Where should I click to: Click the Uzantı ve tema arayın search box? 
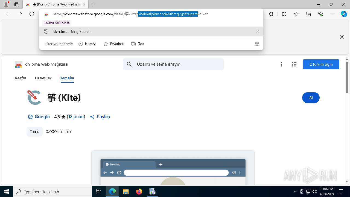click(x=173, y=64)
